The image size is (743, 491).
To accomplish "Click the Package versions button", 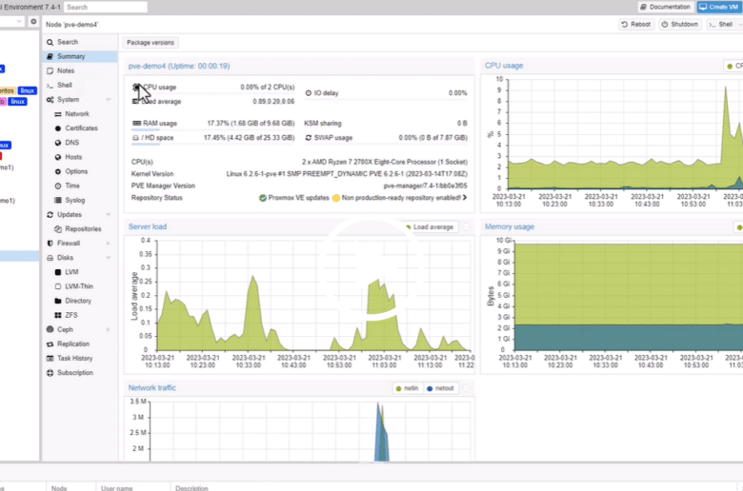I will tap(151, 43).
